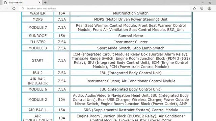This screenshot has height=121, width=216.
Task: Click MDPS (Motor Driven Power Steering) Unit text
Action: tap(131, 19)
